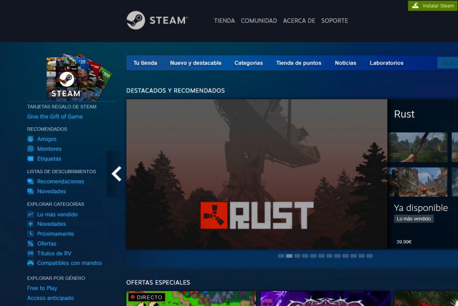View Rust screenshot with the bow
This screenshot has height=306, width=458.
(x=418, y=147)
